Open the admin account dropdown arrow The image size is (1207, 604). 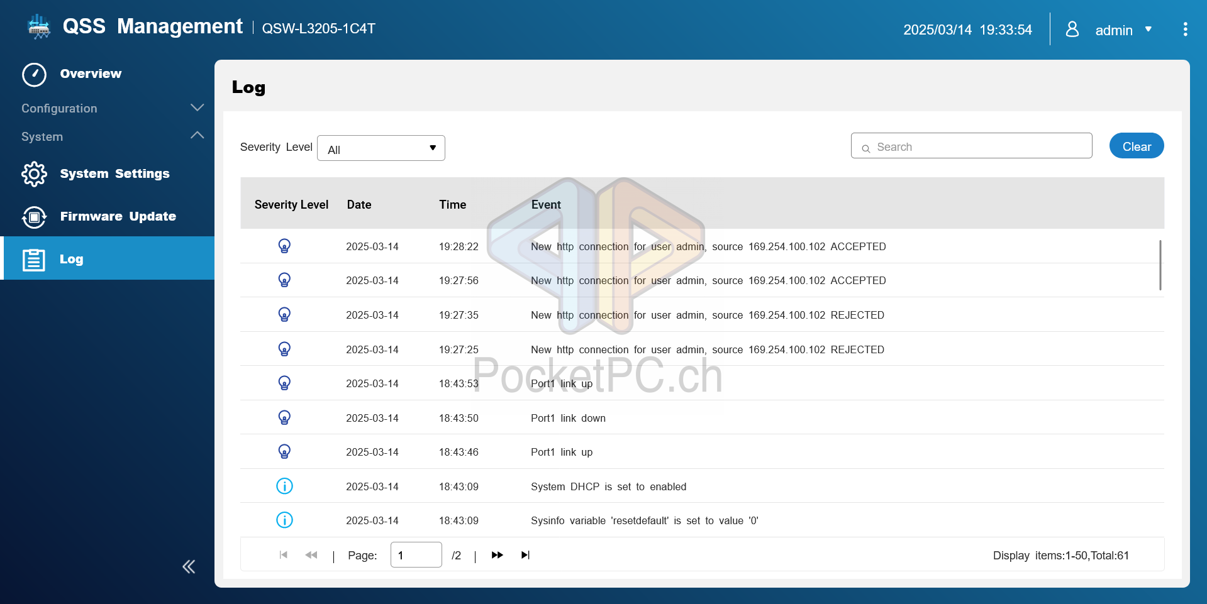(x=1149, y=30)
